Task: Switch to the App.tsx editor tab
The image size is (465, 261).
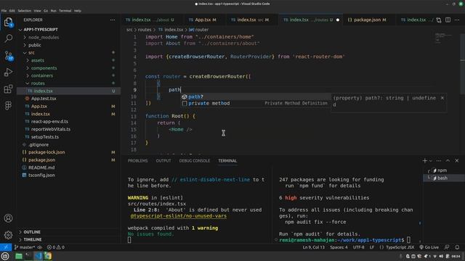Action: [203, 20]
